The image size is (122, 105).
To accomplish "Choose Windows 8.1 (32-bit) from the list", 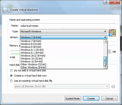I will 62,50.
